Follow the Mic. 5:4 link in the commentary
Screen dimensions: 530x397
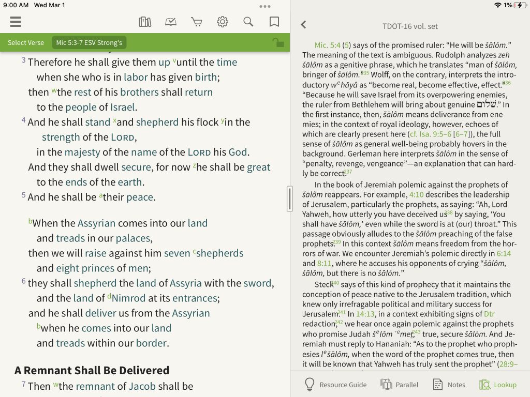pos(327,45)
